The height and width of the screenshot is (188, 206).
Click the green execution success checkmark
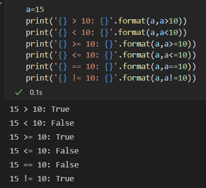(x=19, y=92)
